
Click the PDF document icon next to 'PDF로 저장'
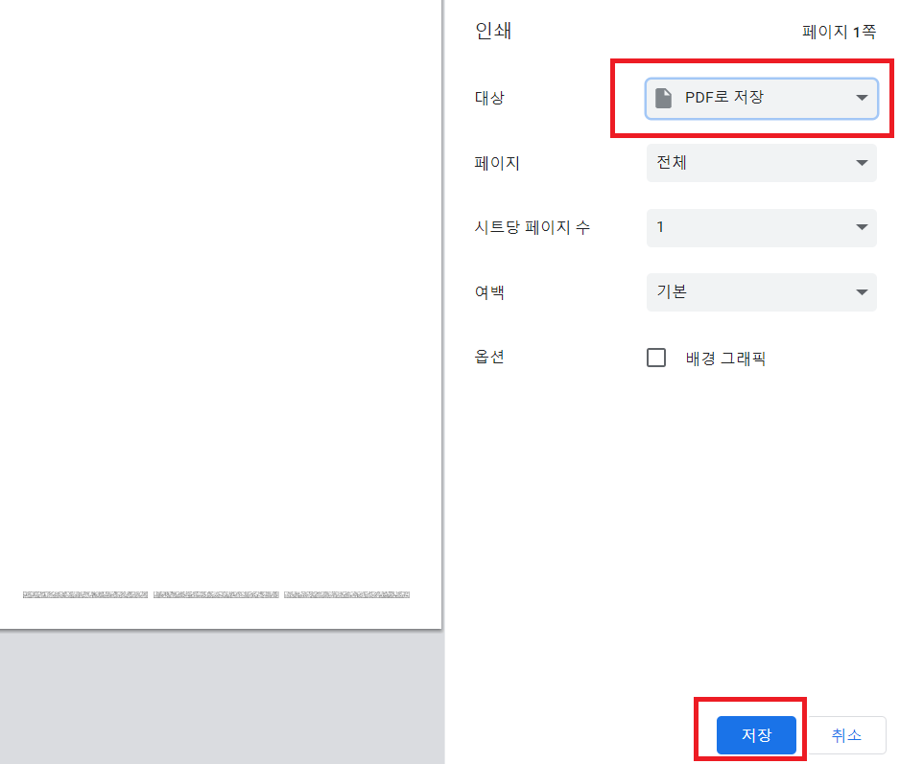[x=664, y=98]
